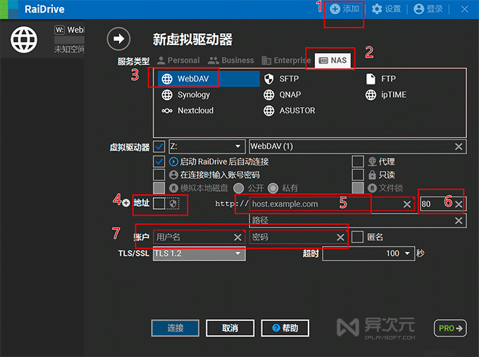
Task: Open the TLS 1.2 dropdown
Action: click(199, 253)
